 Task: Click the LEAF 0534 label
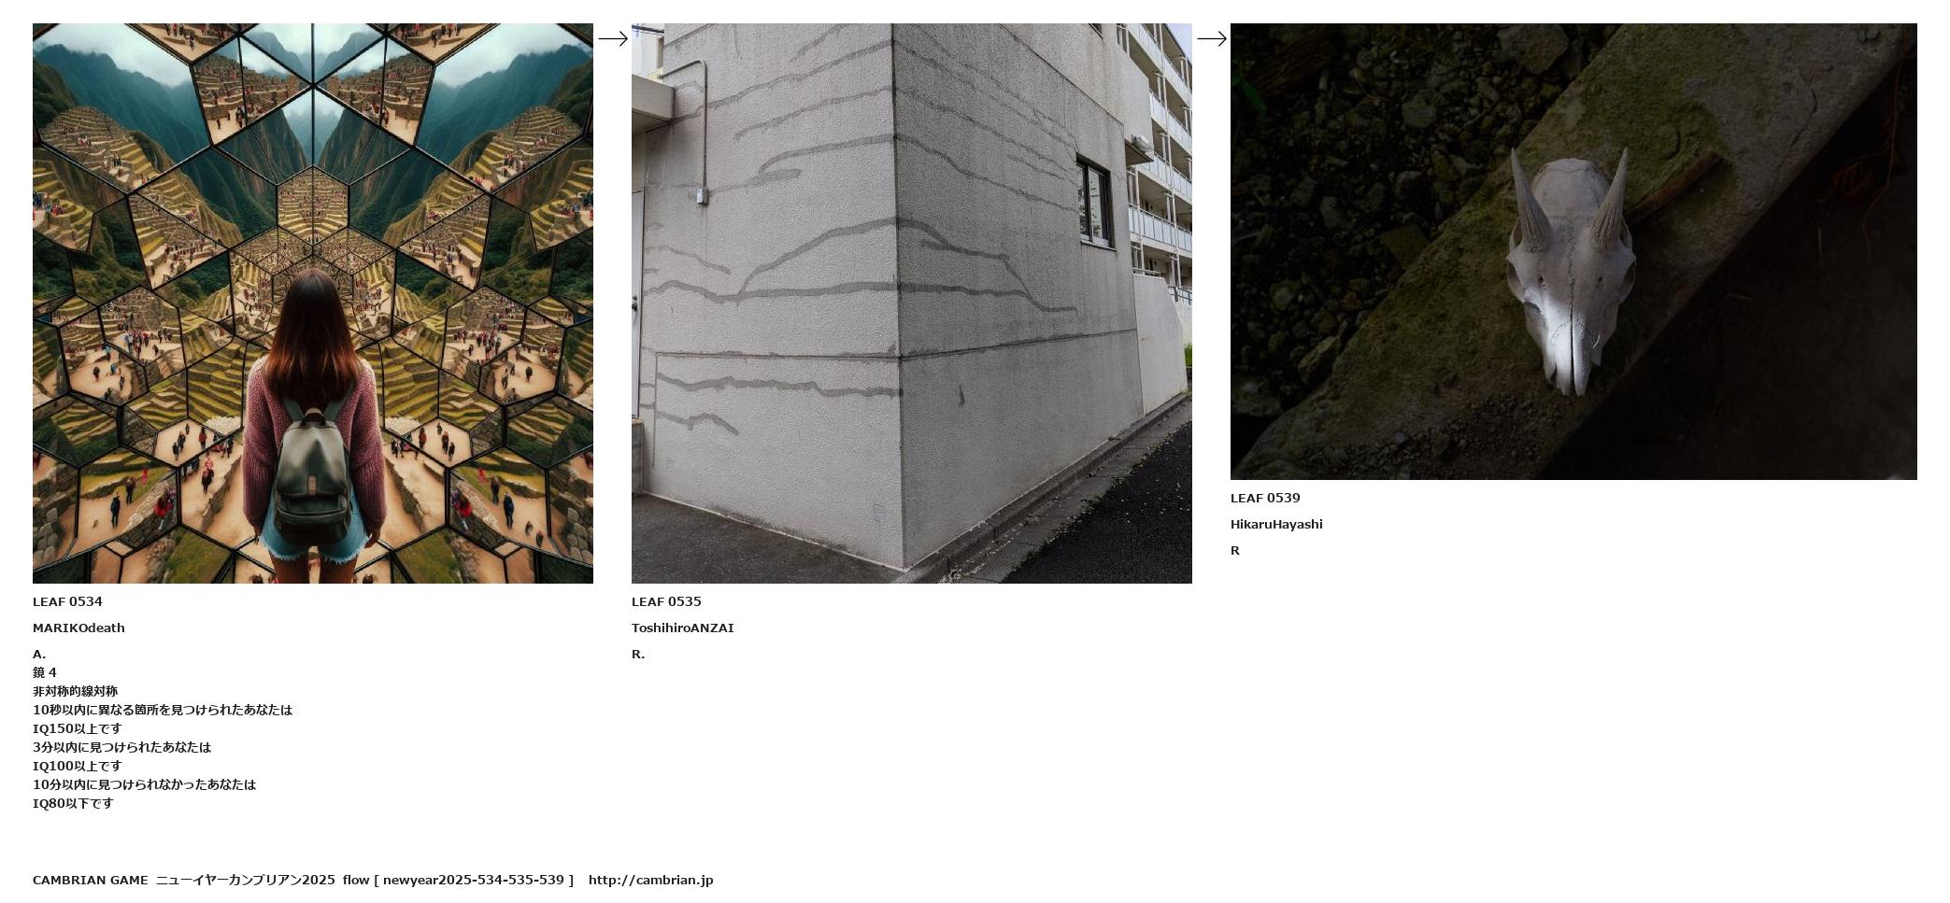click(x=67, y=601)
